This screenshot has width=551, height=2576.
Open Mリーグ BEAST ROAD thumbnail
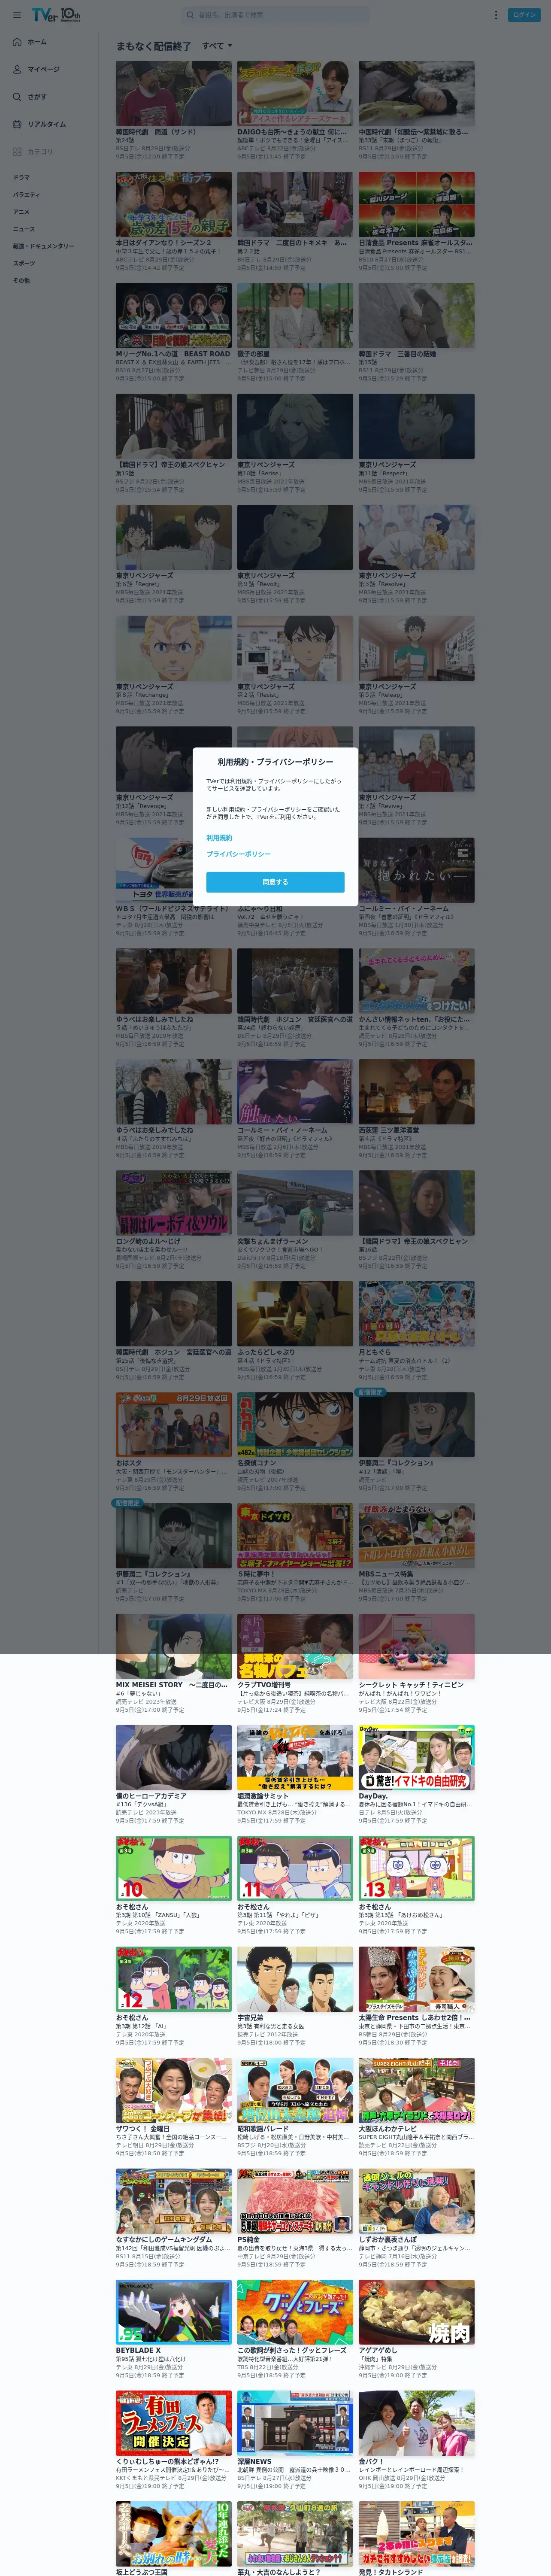[173, 315]
